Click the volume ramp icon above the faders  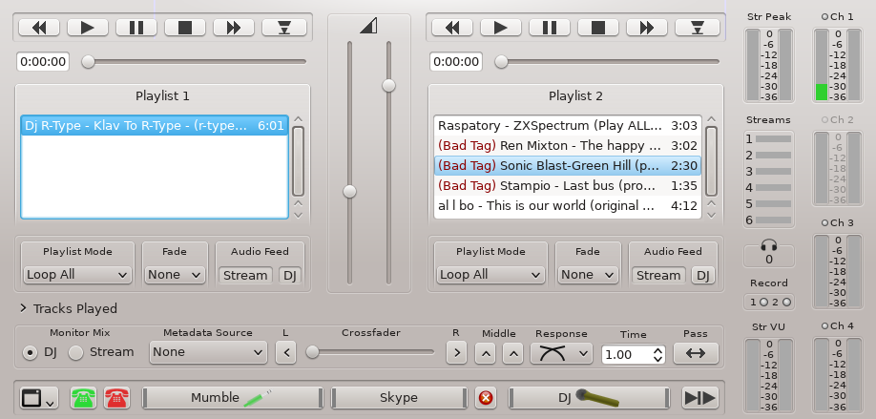[x=368, y=26]
